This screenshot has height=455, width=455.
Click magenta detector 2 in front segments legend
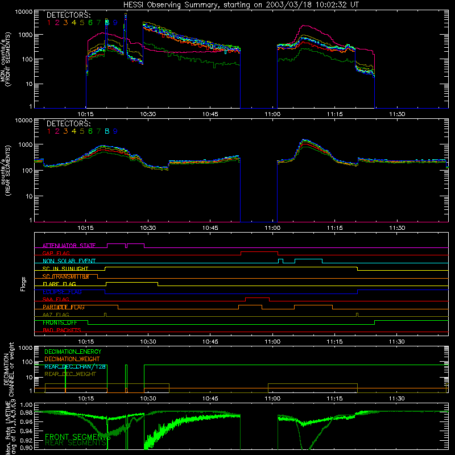coord(57,23)
